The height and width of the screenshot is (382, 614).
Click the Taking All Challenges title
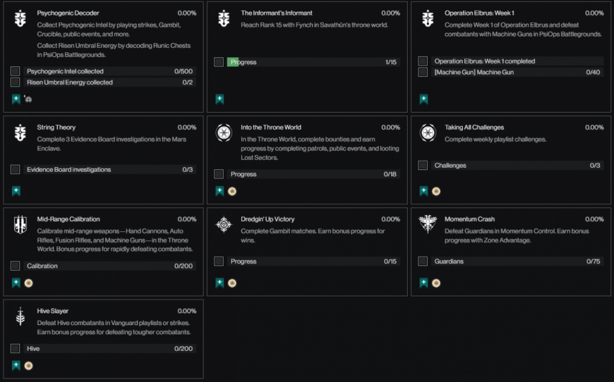(x=474, y=128)
